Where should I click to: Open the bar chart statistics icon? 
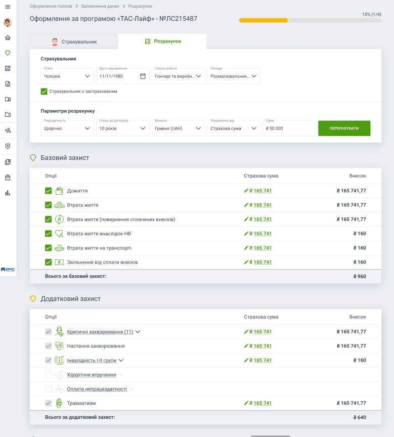coord(8,193)
